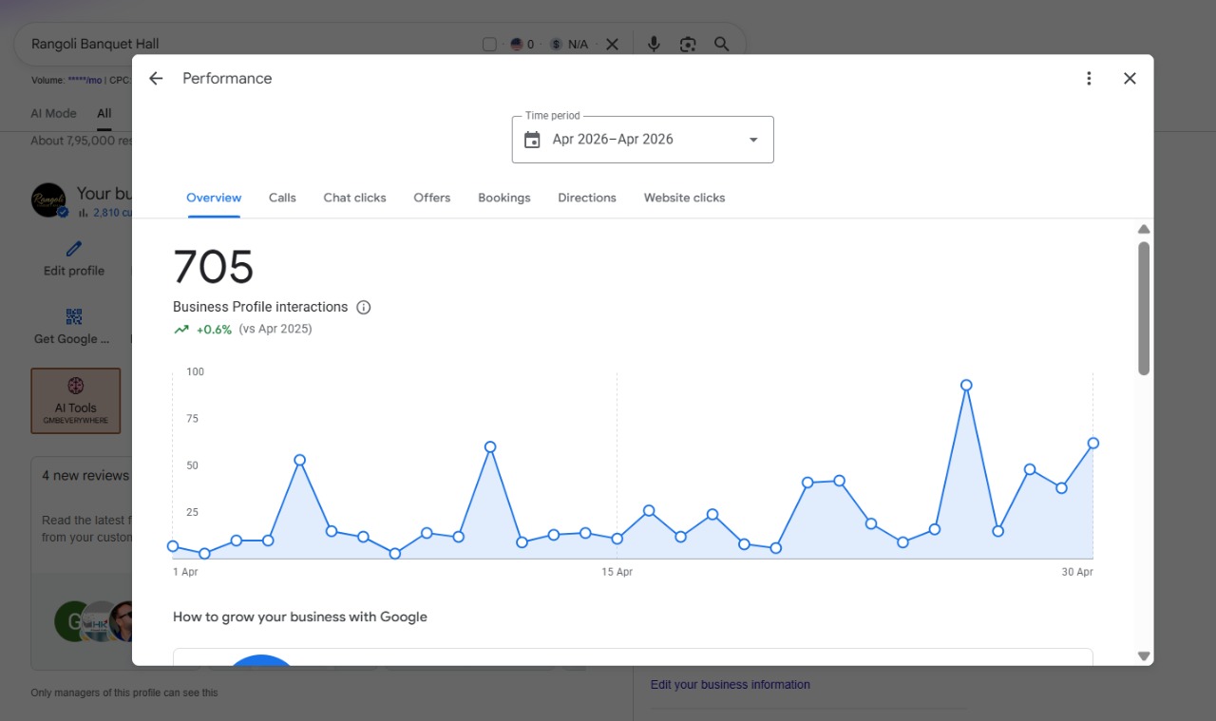Open the three-dot more options menu
Image resolution: width=1216 pixels, height=721 pixels.
[1089, 79]
